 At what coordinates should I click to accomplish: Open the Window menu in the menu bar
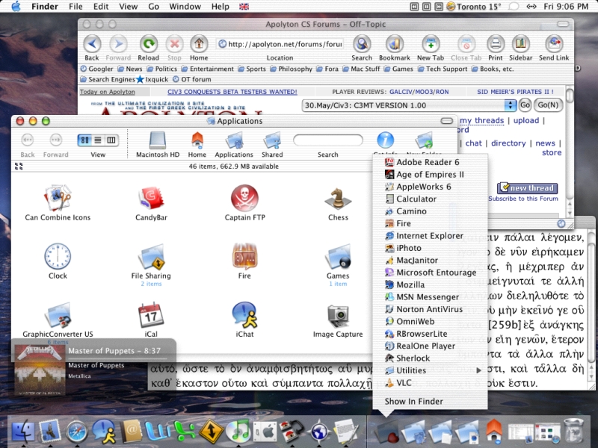185,7
